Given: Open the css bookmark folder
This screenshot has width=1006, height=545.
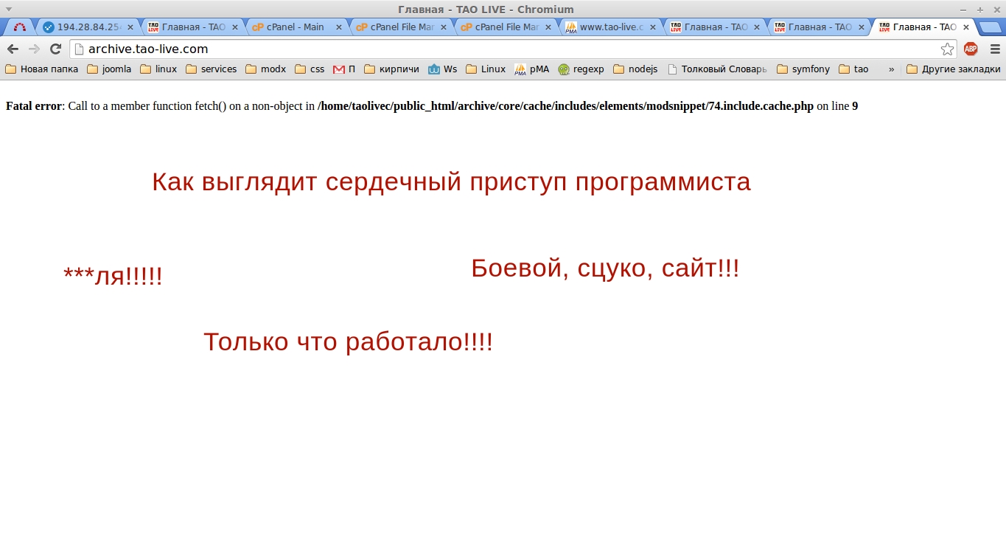Looking at the screenshot, I should click(310, 69).
